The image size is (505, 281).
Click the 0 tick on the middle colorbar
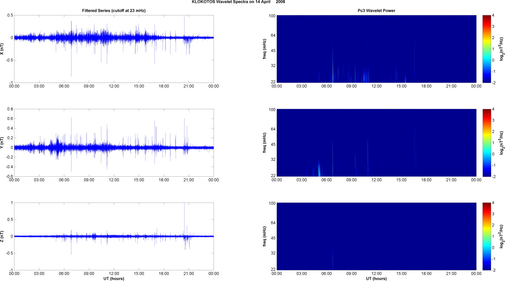click(493, 154)
